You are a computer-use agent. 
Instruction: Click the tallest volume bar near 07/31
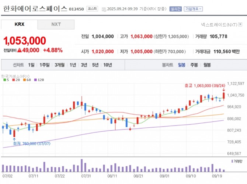click(x=81, y=166)
